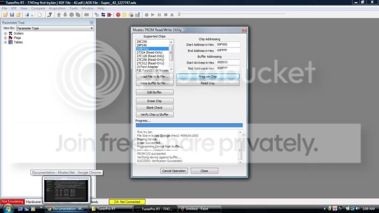Click the Supported Chips list scrollbar
Image resolution: width=379 pixels, height=213 pixels.
pyautogui.click(x=172, y=56)
